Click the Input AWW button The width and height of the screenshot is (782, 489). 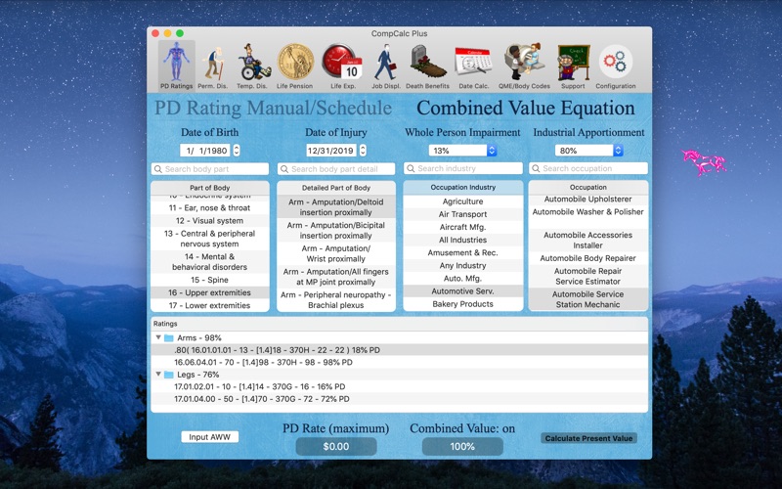coord(209,437)
